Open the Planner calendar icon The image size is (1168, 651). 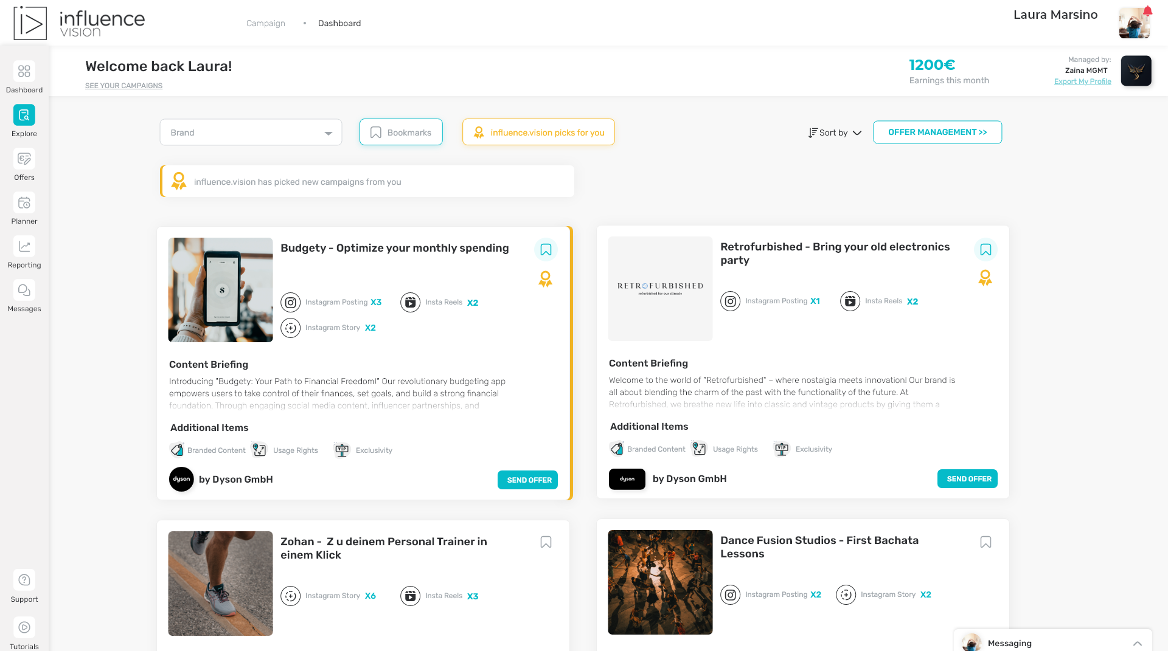tap(24, 203)
